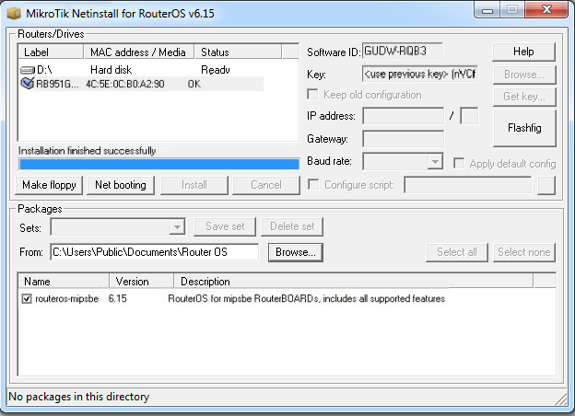575x416 pixels.
Task: Click the Get key... button
Action: pos(524,97)
